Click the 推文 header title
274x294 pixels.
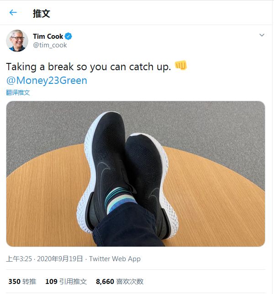click(41, 13)
